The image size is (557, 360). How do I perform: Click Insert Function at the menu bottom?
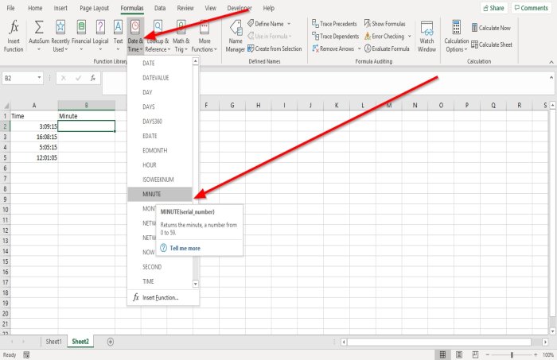(x=163, y=297)
